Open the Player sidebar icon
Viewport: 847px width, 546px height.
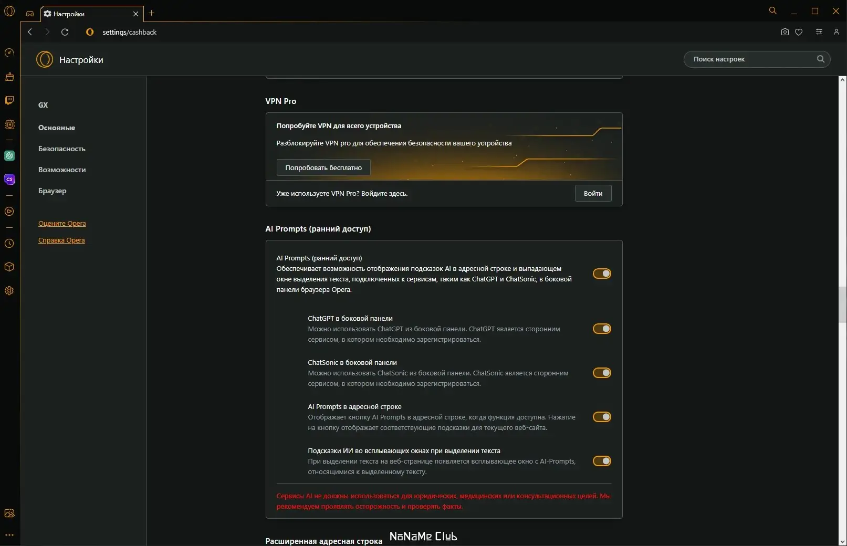9,212
